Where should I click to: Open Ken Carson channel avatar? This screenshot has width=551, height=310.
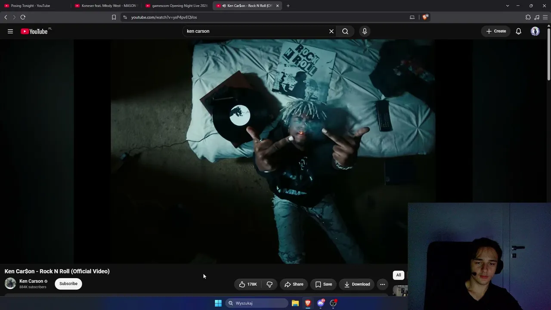(x=10, y=283)
